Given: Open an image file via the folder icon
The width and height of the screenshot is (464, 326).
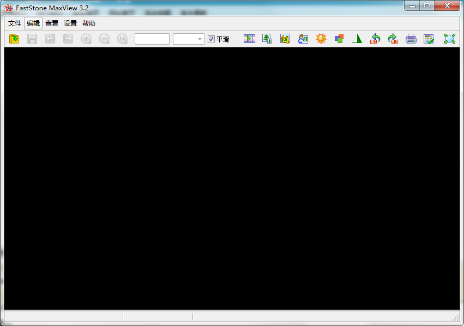Looking at the screenshot, I should point(14,39).
